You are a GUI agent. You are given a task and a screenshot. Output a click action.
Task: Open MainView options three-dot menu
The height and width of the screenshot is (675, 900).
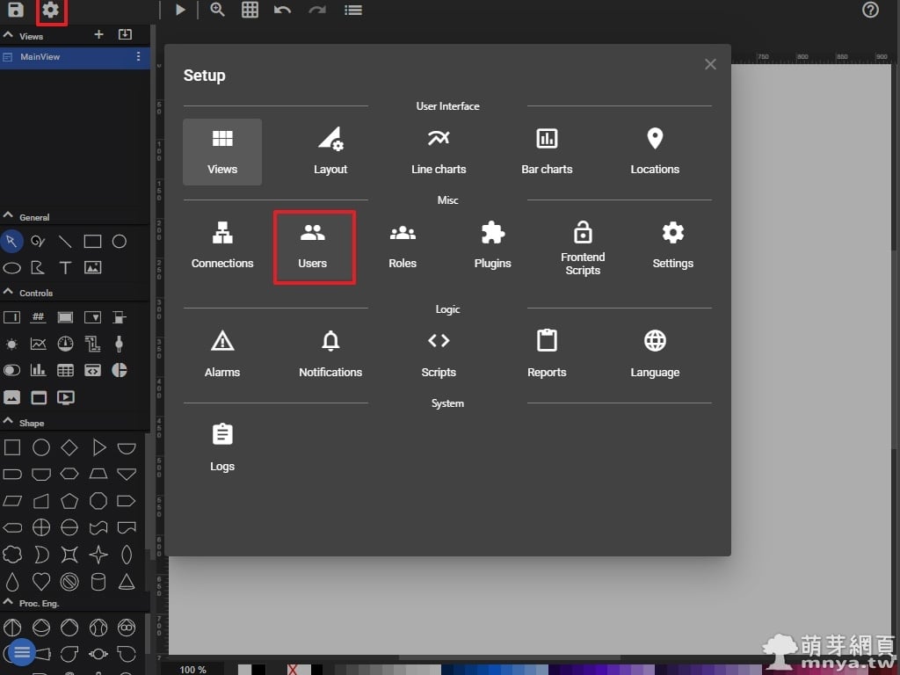click(x=138, y=57)
